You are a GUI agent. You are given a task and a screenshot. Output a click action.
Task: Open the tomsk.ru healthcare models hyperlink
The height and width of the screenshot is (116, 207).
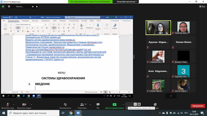point(50,40)
